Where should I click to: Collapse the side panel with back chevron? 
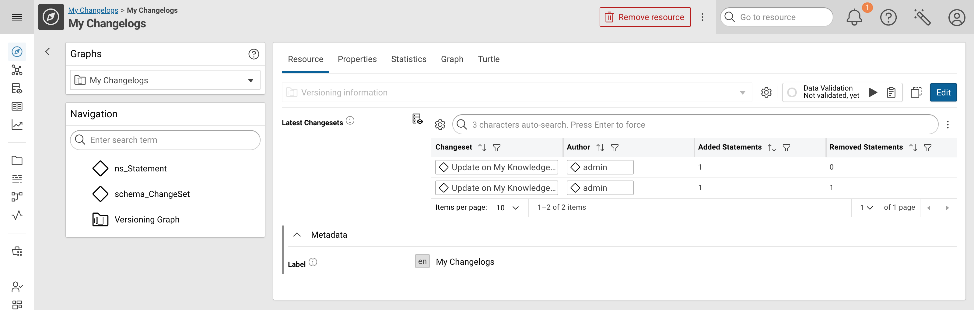(x=48, y=52)
